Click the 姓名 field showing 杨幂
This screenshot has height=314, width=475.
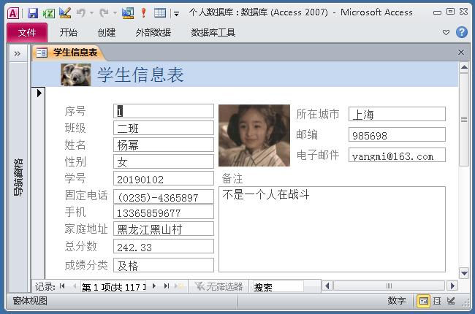tap(164, 145)
